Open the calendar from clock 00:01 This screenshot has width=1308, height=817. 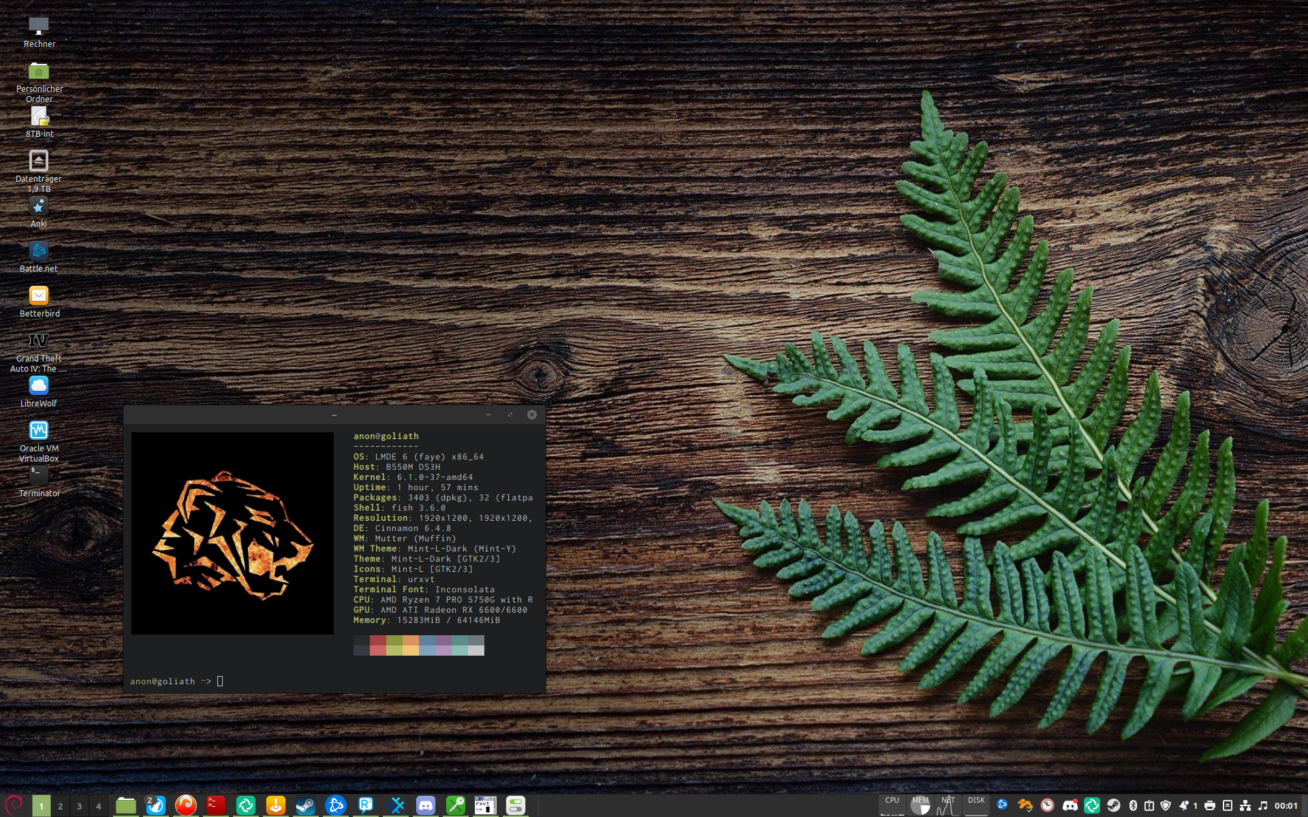pos(1286,805)
